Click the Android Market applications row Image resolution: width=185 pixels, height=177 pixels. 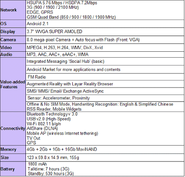point(105,69)
